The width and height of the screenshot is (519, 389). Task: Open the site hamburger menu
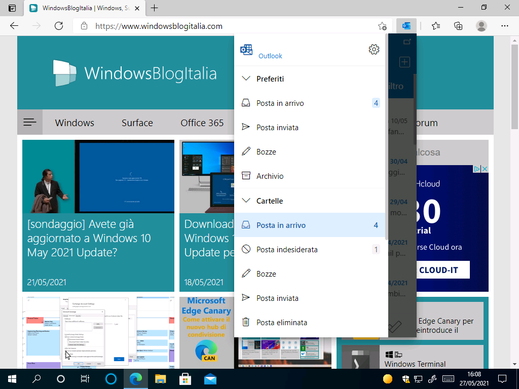tap(30, 122)
